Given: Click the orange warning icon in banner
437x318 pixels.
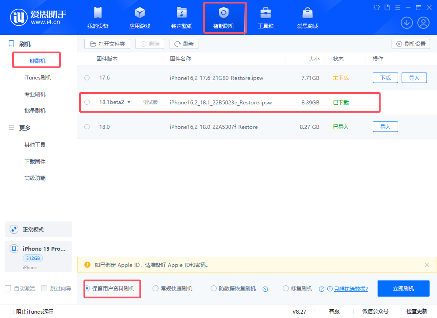Looking at the screenshot, I should [x=87, y=265].
